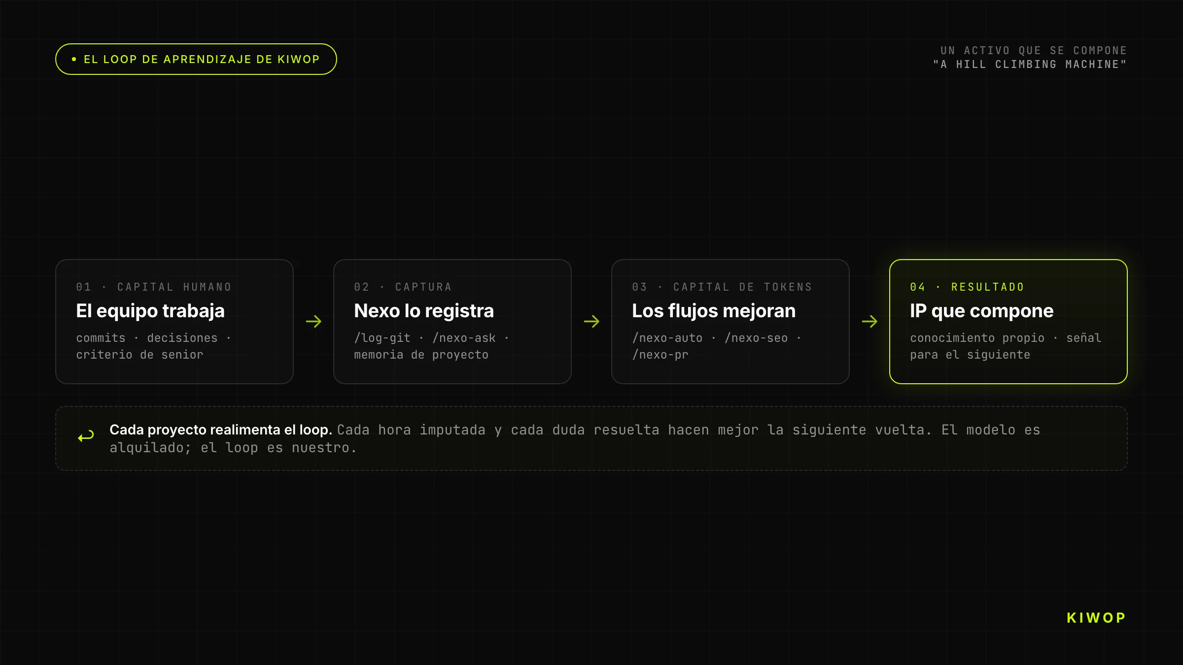Viewport: 1183px width, 665px height.
Task: Click the '01 · CAPITAL HUMANO' label
Action: click(x=154, y=287)
